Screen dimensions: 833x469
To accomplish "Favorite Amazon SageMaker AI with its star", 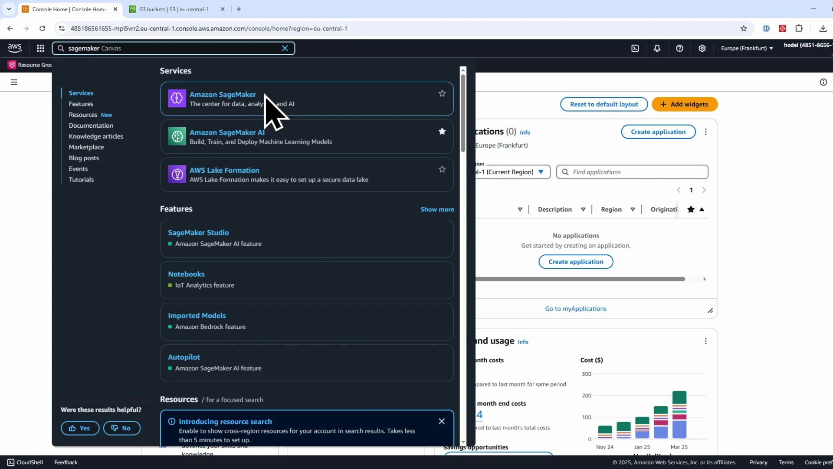I will 442,131.
